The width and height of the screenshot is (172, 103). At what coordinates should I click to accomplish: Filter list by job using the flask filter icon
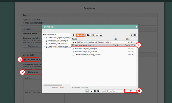click(x=91, y=91)
